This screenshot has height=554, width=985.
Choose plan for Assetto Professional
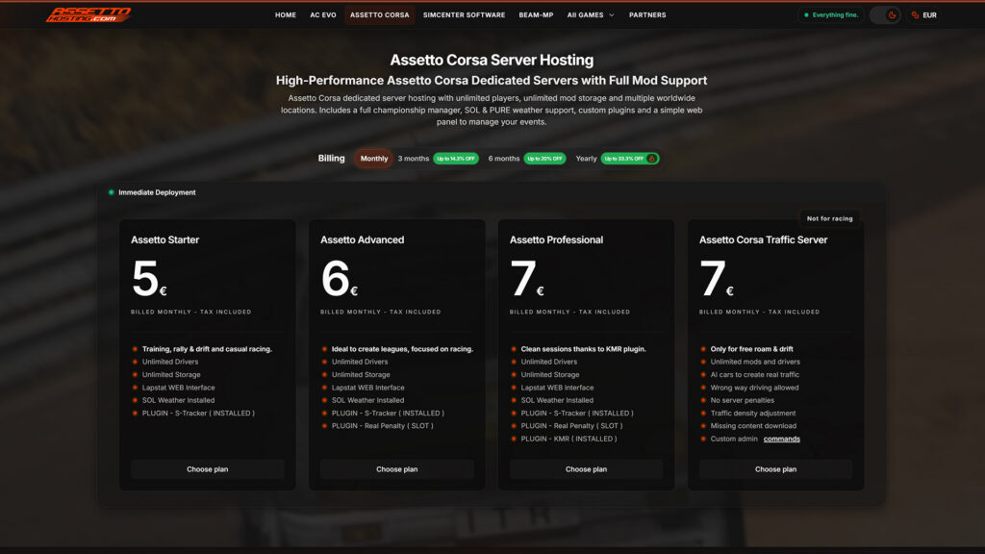tap(586, 469)
